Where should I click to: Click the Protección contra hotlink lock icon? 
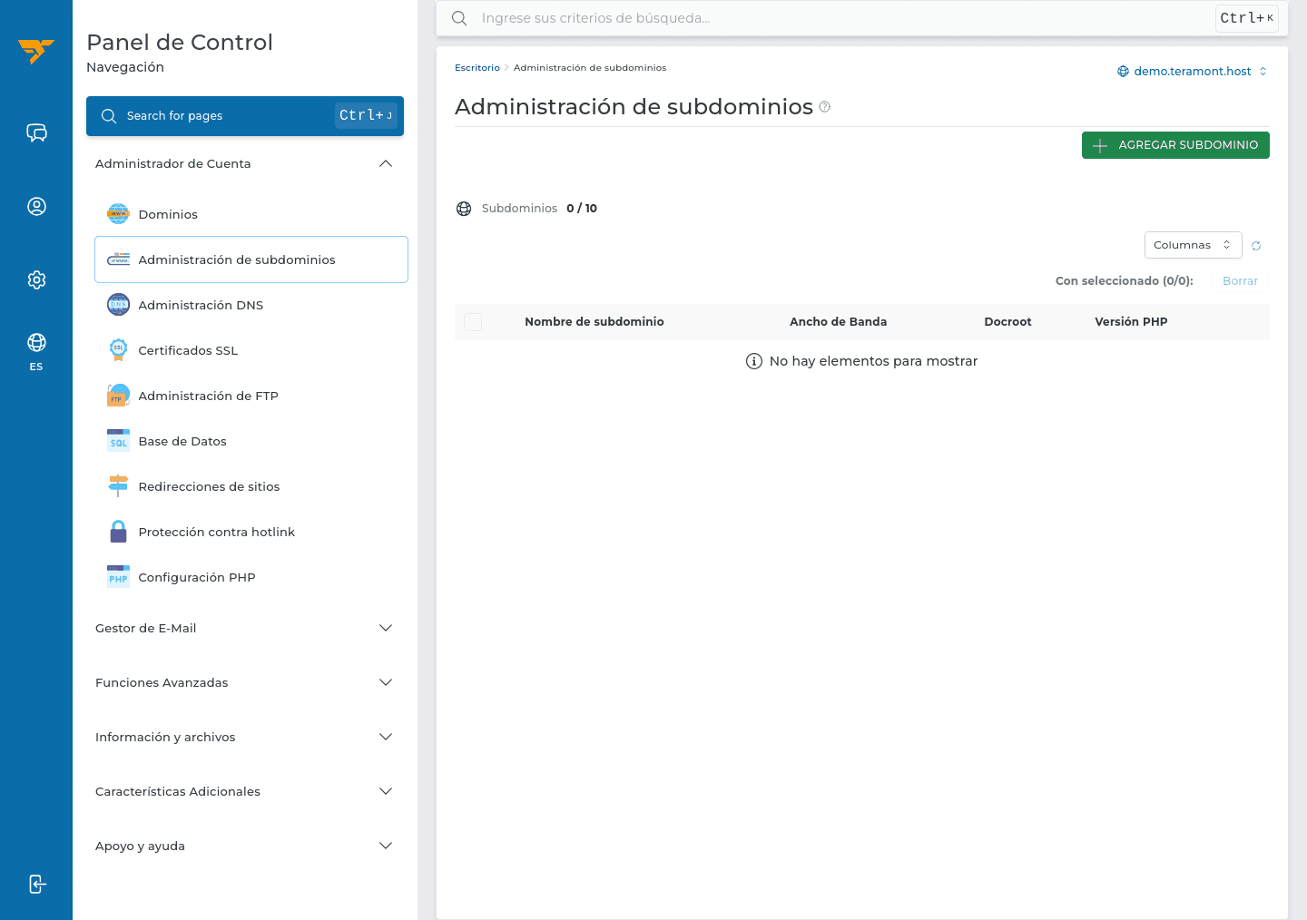click(118, 532)
